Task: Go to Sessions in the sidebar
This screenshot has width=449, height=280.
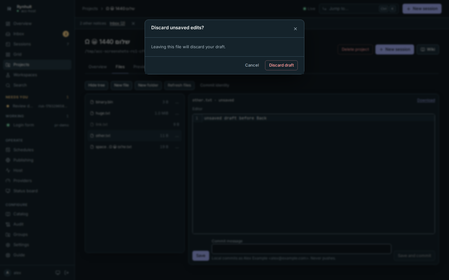Action: pyautogui.click(x=37, y=44)
